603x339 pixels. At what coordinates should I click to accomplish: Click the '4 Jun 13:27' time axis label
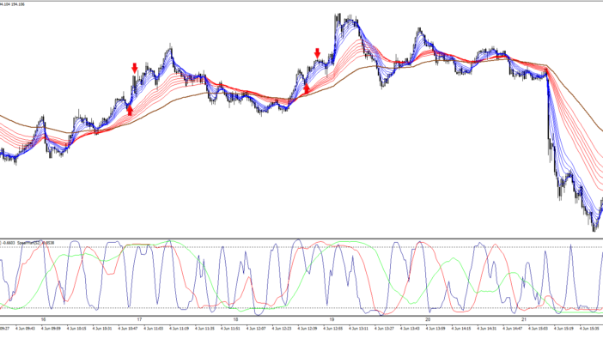pyautogui.click(x=384, y=329)
